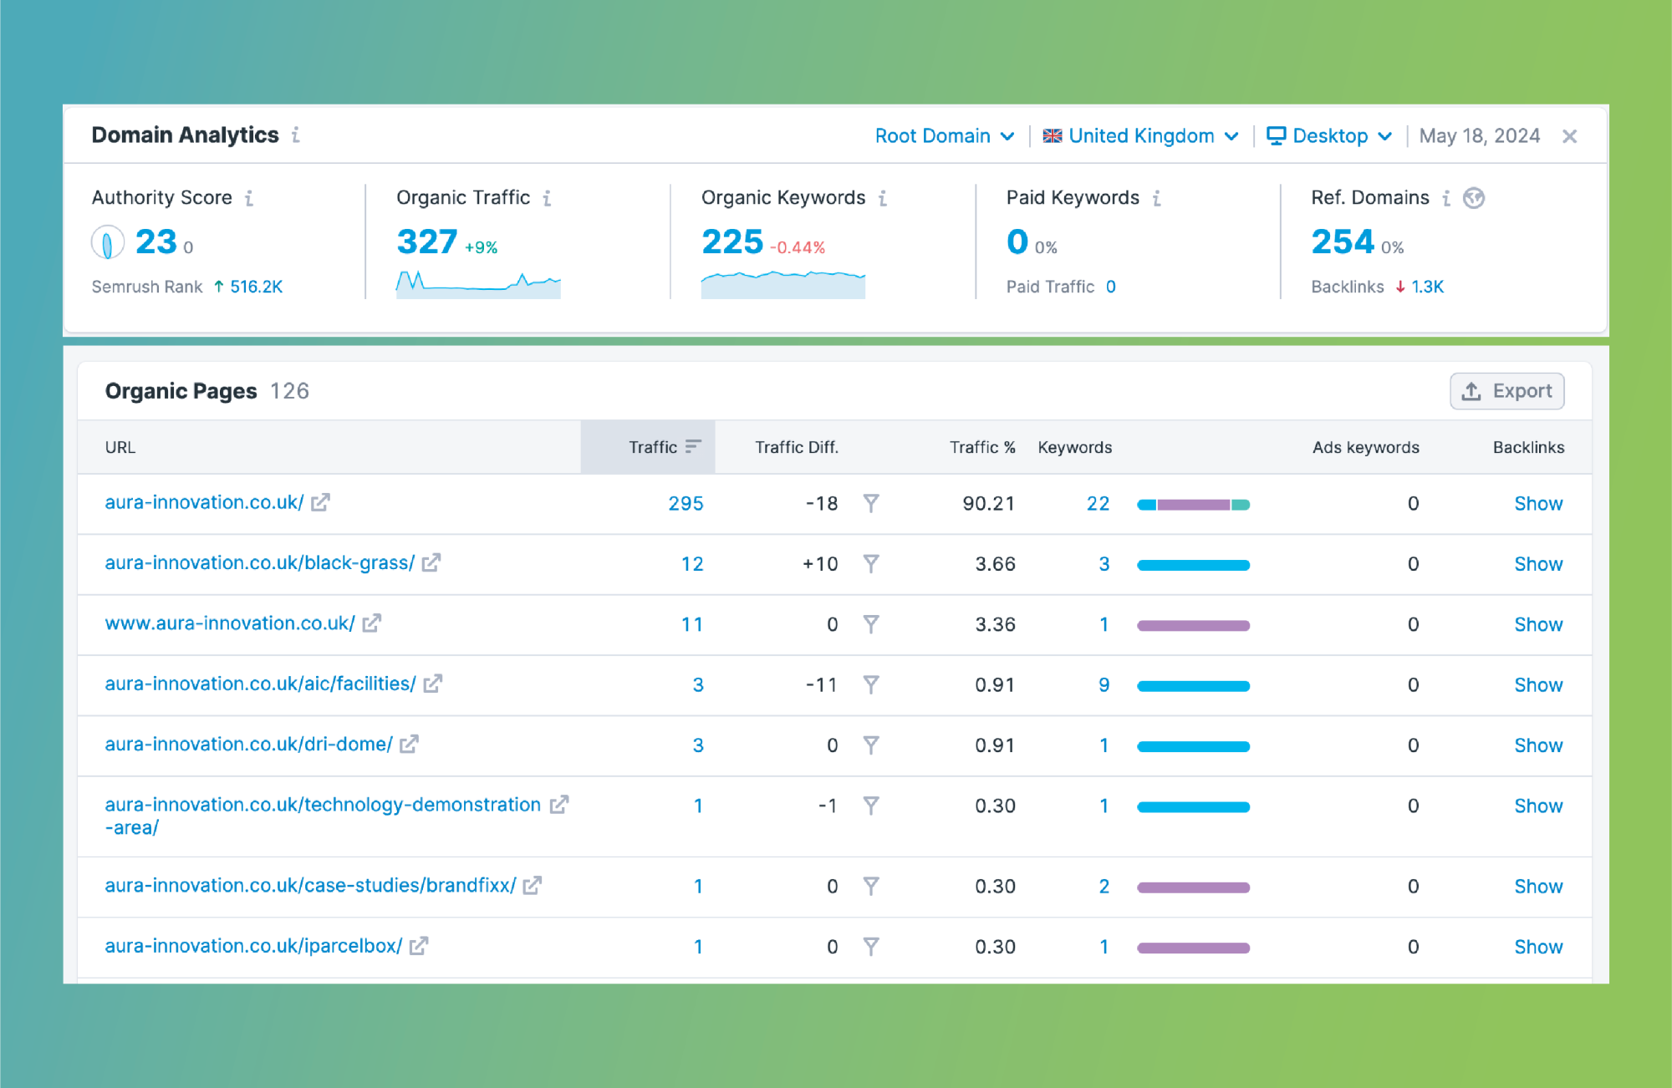
Task: Click filter icon in the dri-dome row
Action: (x=871, y=745)
